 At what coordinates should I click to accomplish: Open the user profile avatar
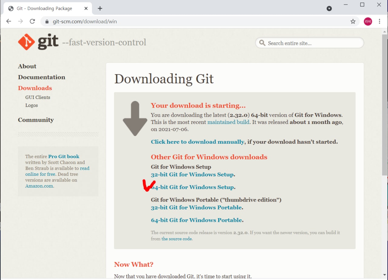click(368, 22)
